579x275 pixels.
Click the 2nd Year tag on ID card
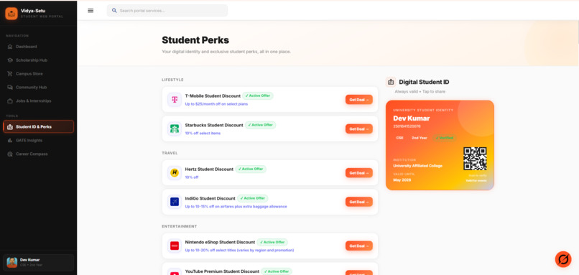(x=420, y=138)
